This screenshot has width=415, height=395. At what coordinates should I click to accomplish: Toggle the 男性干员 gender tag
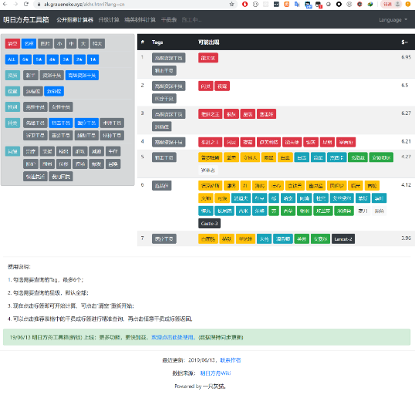point(35,107)
